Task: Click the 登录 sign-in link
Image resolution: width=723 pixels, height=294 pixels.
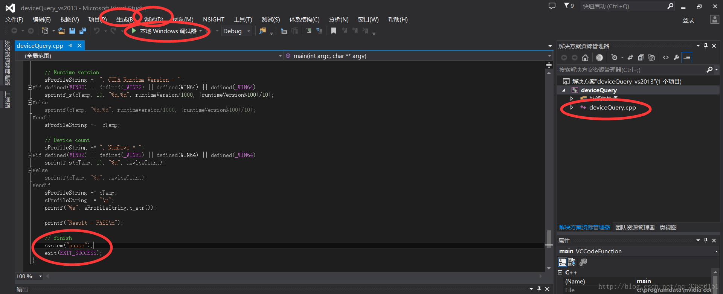Action: pos(688,20)
